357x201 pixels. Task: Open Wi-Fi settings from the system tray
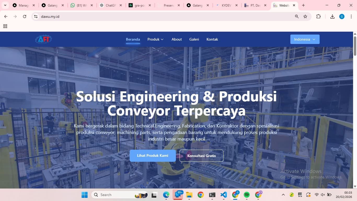tap(316, 195)
